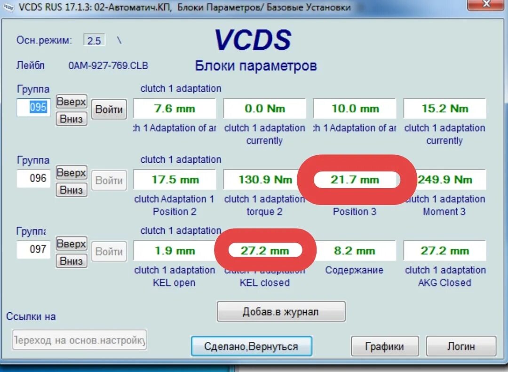Select the group 096 number field
Screen dimensions: 508x372
coord(34,178)
